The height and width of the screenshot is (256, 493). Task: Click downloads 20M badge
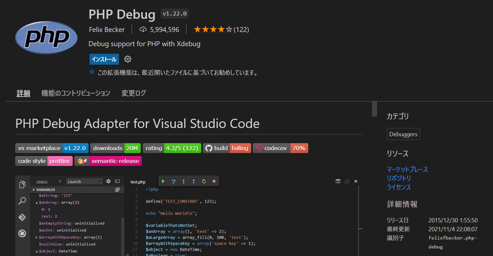[116, 148]
